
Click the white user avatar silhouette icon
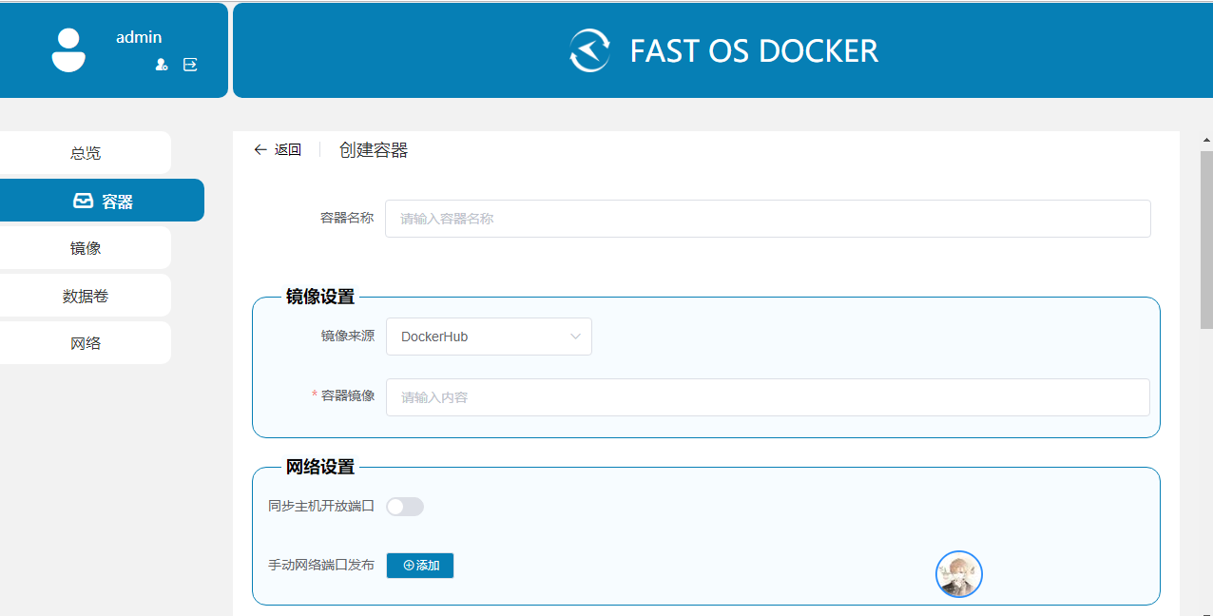pyautogui.click(x=67, y=49)
